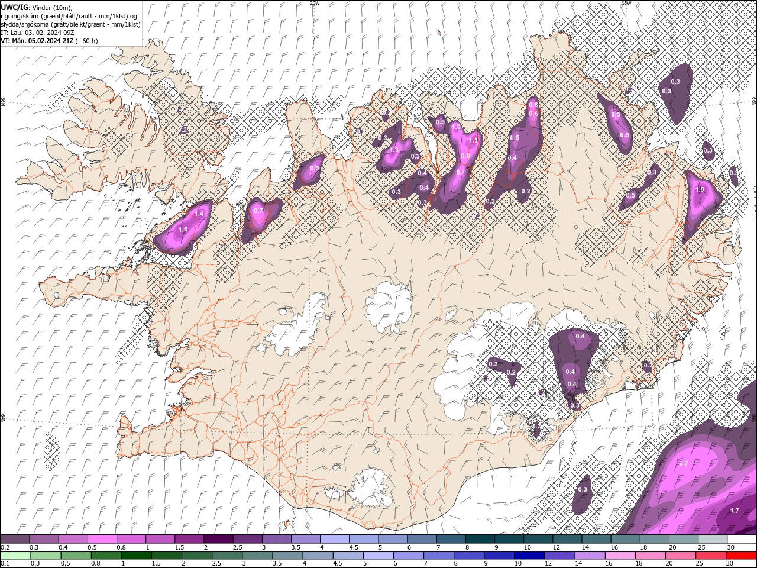Click the 15W longitude label

tap(626, 3)
